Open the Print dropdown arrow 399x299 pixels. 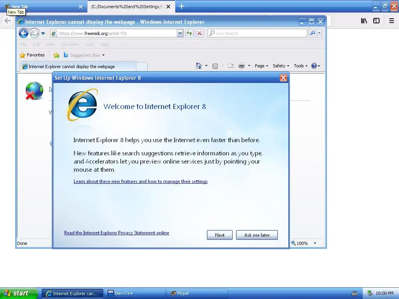pos(249,66)
